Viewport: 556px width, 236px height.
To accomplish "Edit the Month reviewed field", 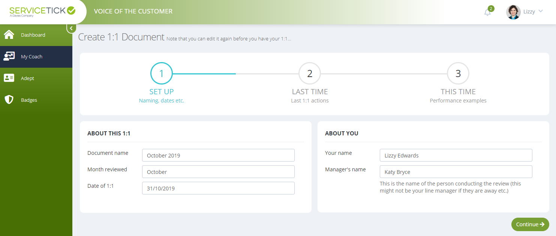I will point(218,172).
